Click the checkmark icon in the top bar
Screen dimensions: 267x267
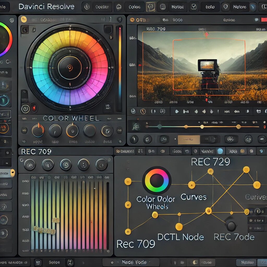click(x=194, y=7)
